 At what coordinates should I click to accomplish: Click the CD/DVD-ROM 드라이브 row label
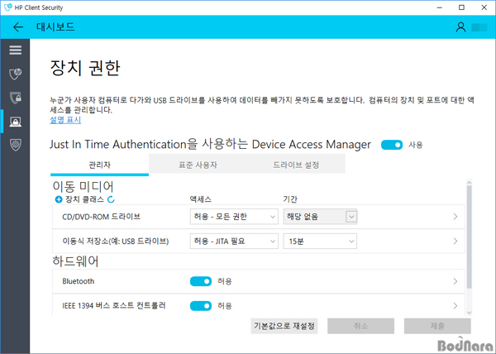click(x=101, y=217)
